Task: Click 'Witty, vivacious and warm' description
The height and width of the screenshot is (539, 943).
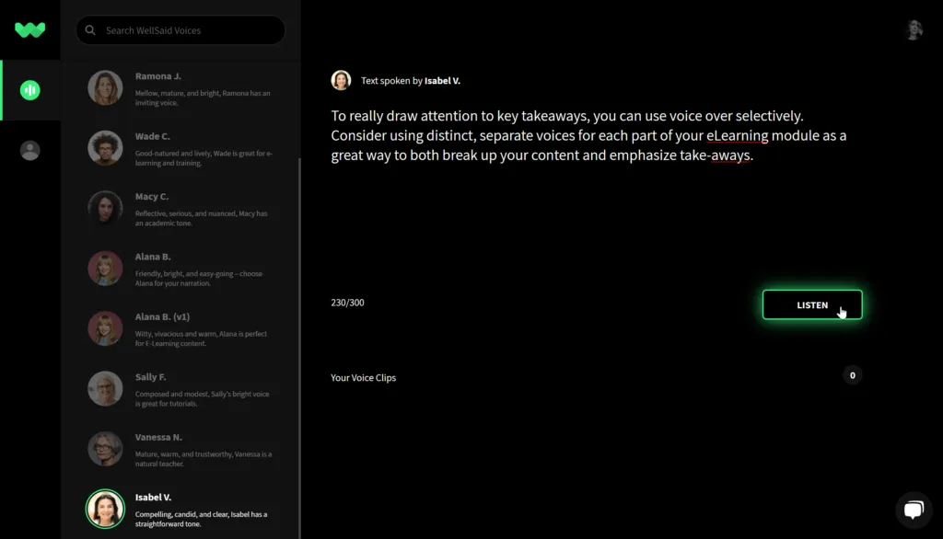Action: tap(201, 338)
